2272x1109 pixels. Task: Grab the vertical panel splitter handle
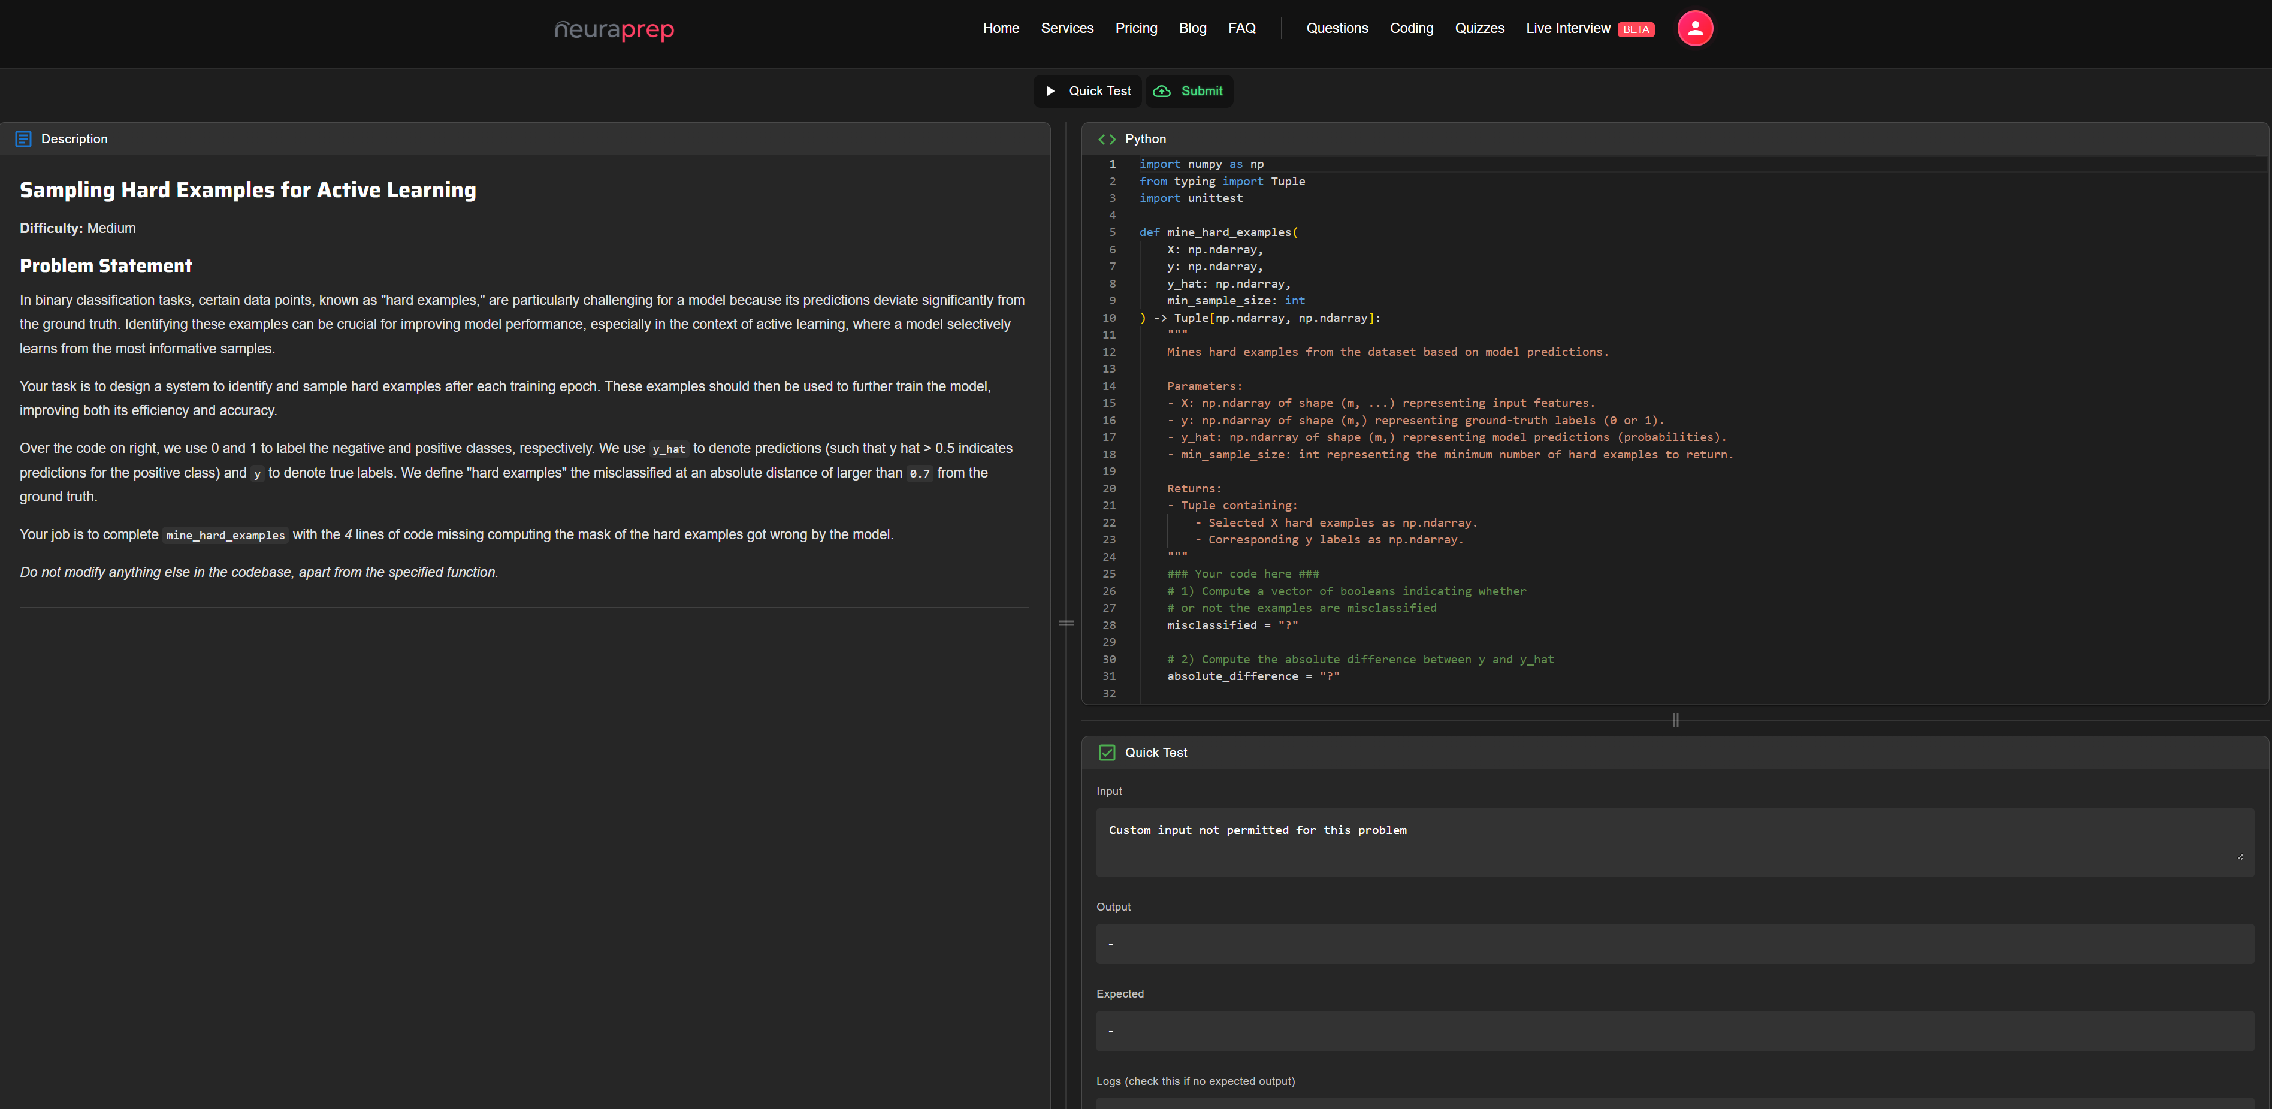[x=1066, y=623]
